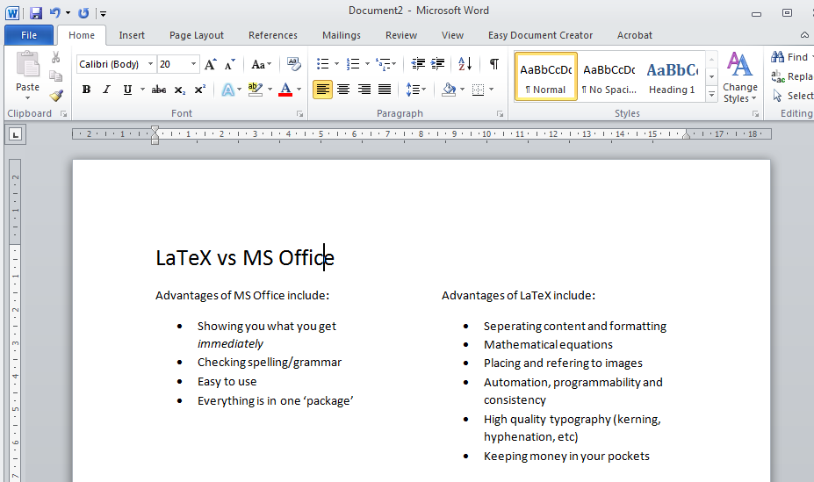Click the Sort A-Z icon
Image resolution: width=814 pixels, height=482 pixels.
point(465,64)
